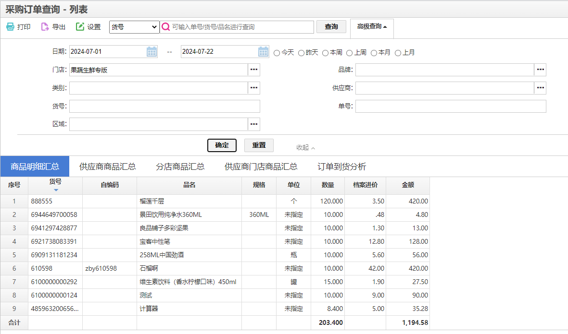Select the 上周 radio button
The height and width of the screenshot is (334, 568).
(350, 53)
